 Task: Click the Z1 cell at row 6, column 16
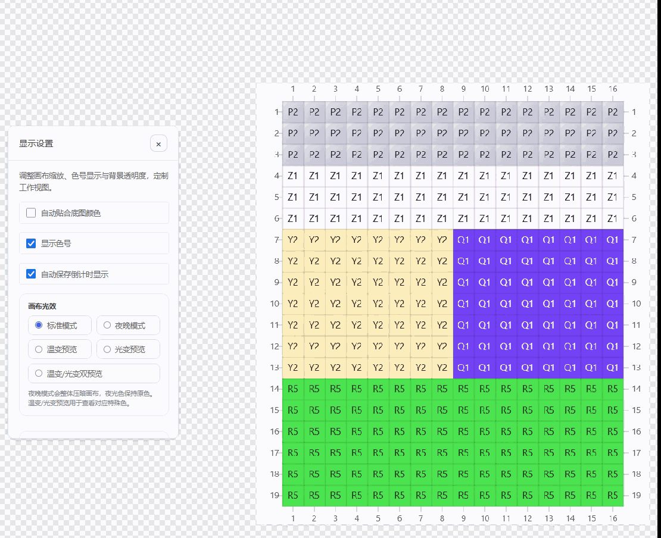[613, 218]
